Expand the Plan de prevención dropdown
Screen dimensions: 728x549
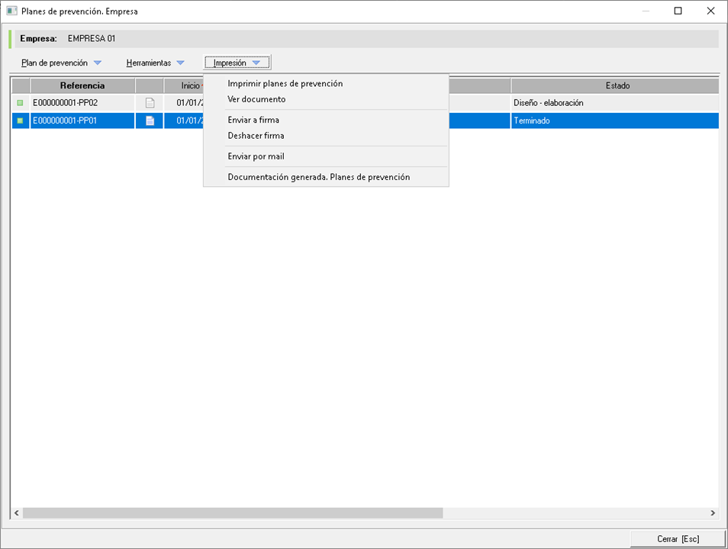(x=61, y=63)
